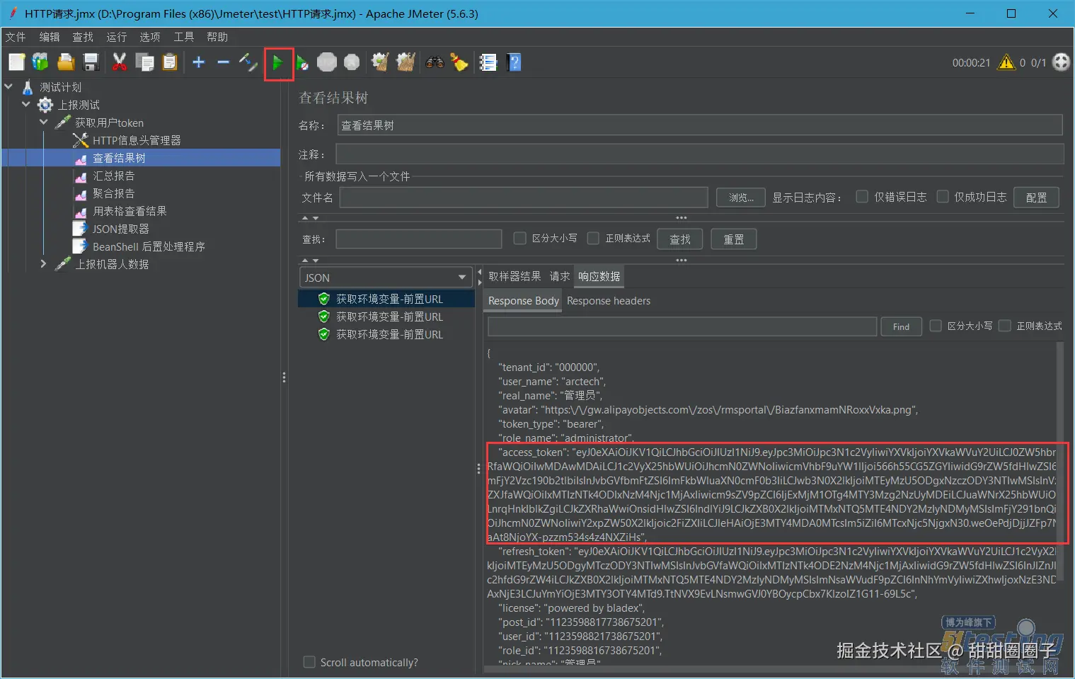Click the Toggle enable/disable icon

coord(248,62)
